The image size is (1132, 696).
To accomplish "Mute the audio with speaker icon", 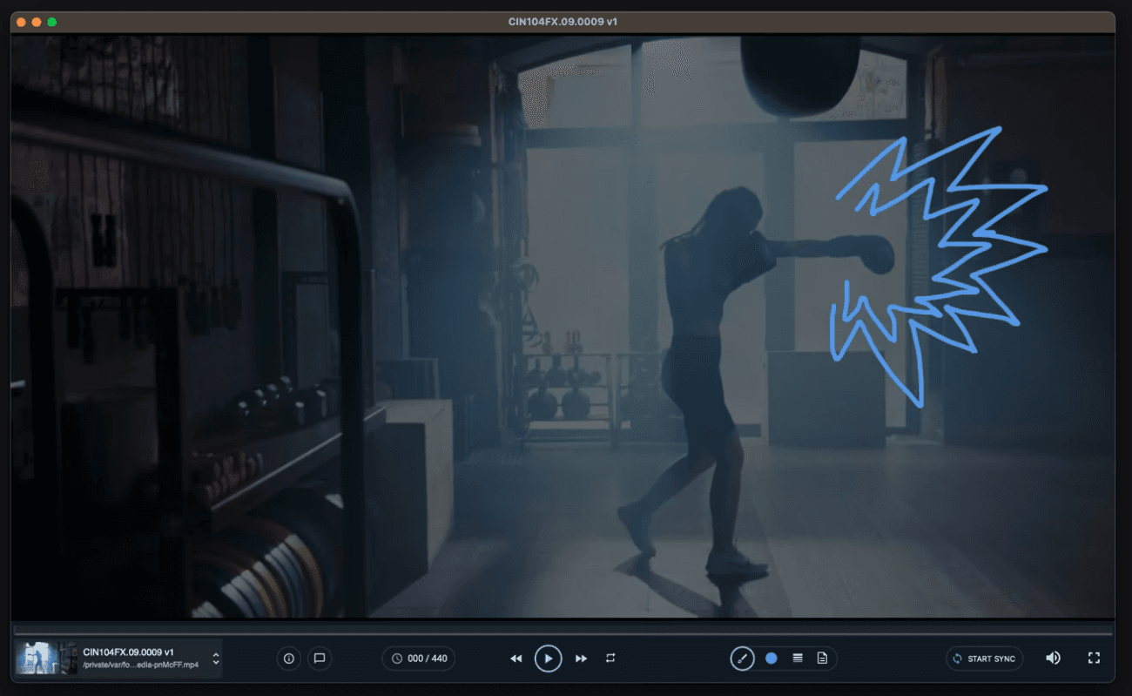I will tap(1053, 659).
